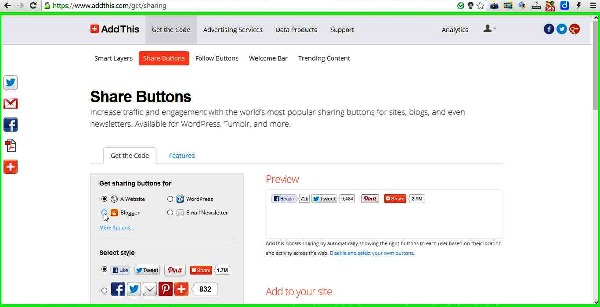Click preview Tweet button
This screenshot has width=600, height=307.
324,199
